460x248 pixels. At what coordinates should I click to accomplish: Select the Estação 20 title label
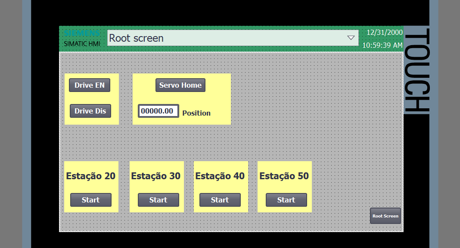(90, 176)
